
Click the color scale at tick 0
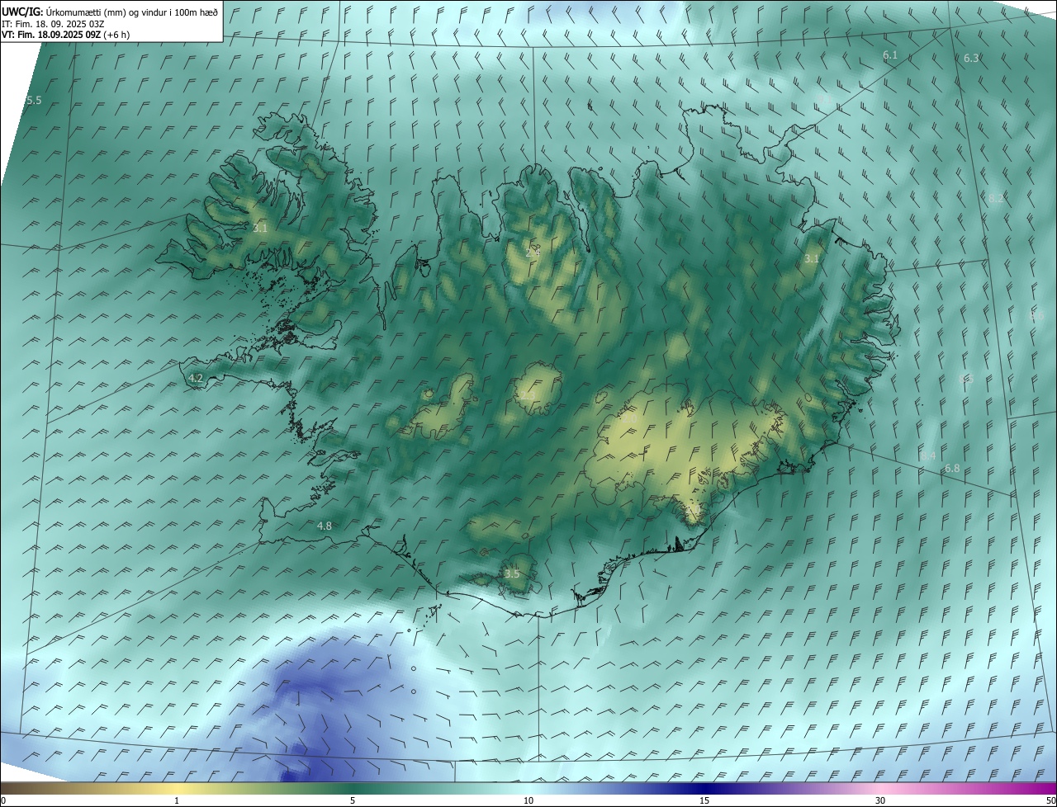[3, 800]
